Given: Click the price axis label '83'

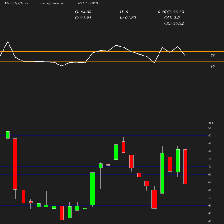Looking at the screenshot, I should click(x=210, y=151).
